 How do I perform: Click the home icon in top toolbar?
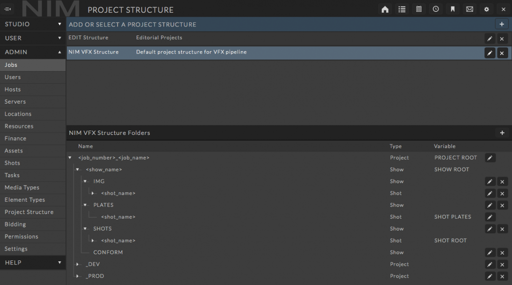click(385, 9)
